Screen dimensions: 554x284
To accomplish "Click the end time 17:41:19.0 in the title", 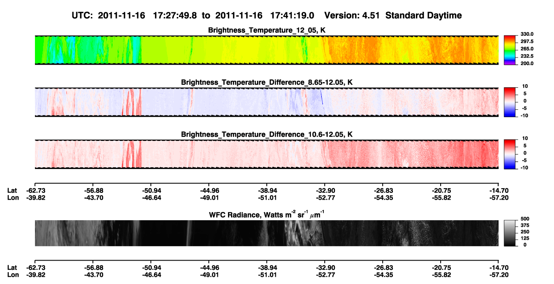I will 292,16.
